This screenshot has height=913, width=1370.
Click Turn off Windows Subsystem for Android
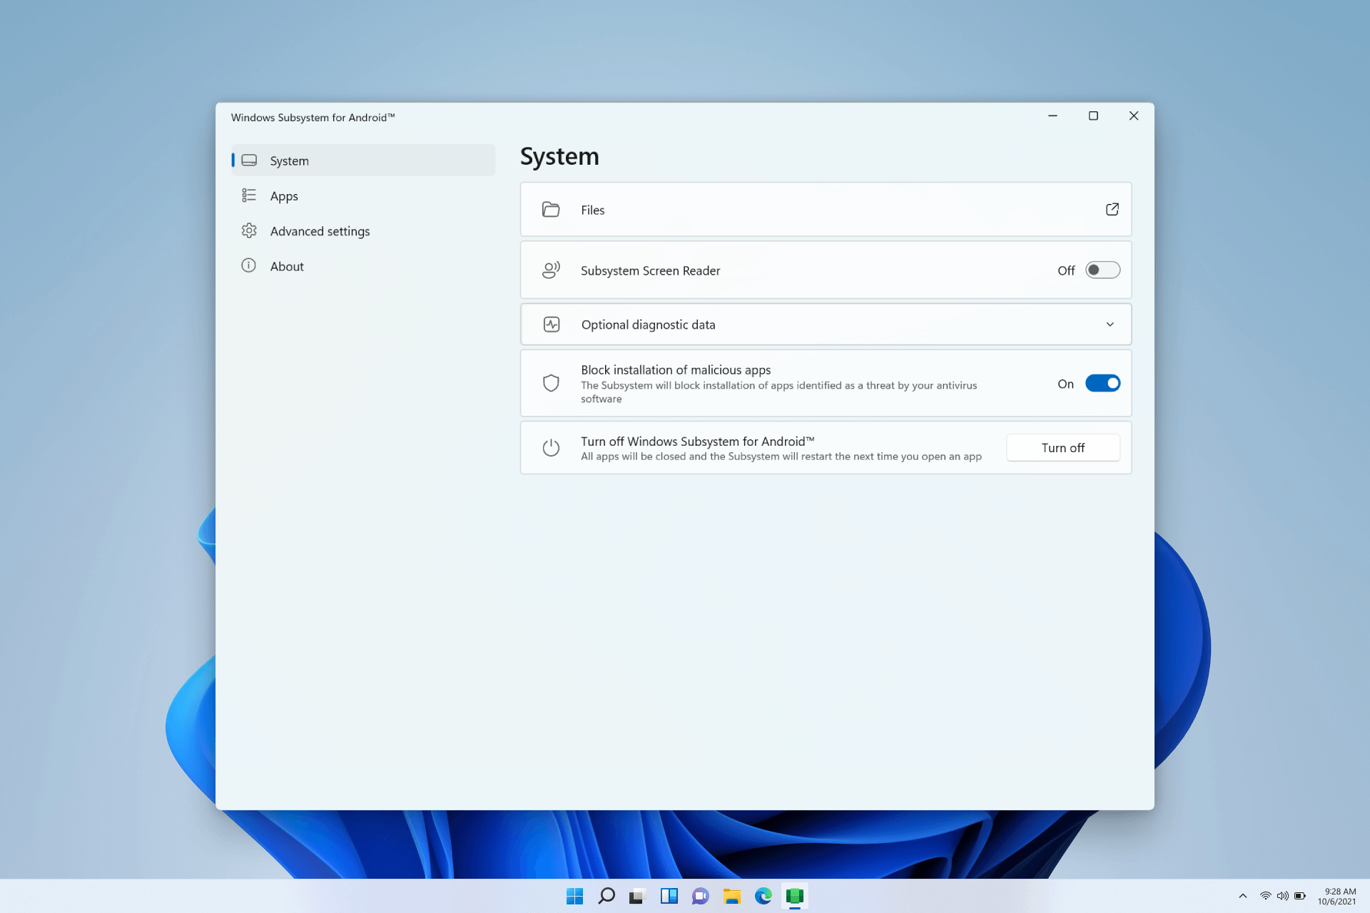1062,447
